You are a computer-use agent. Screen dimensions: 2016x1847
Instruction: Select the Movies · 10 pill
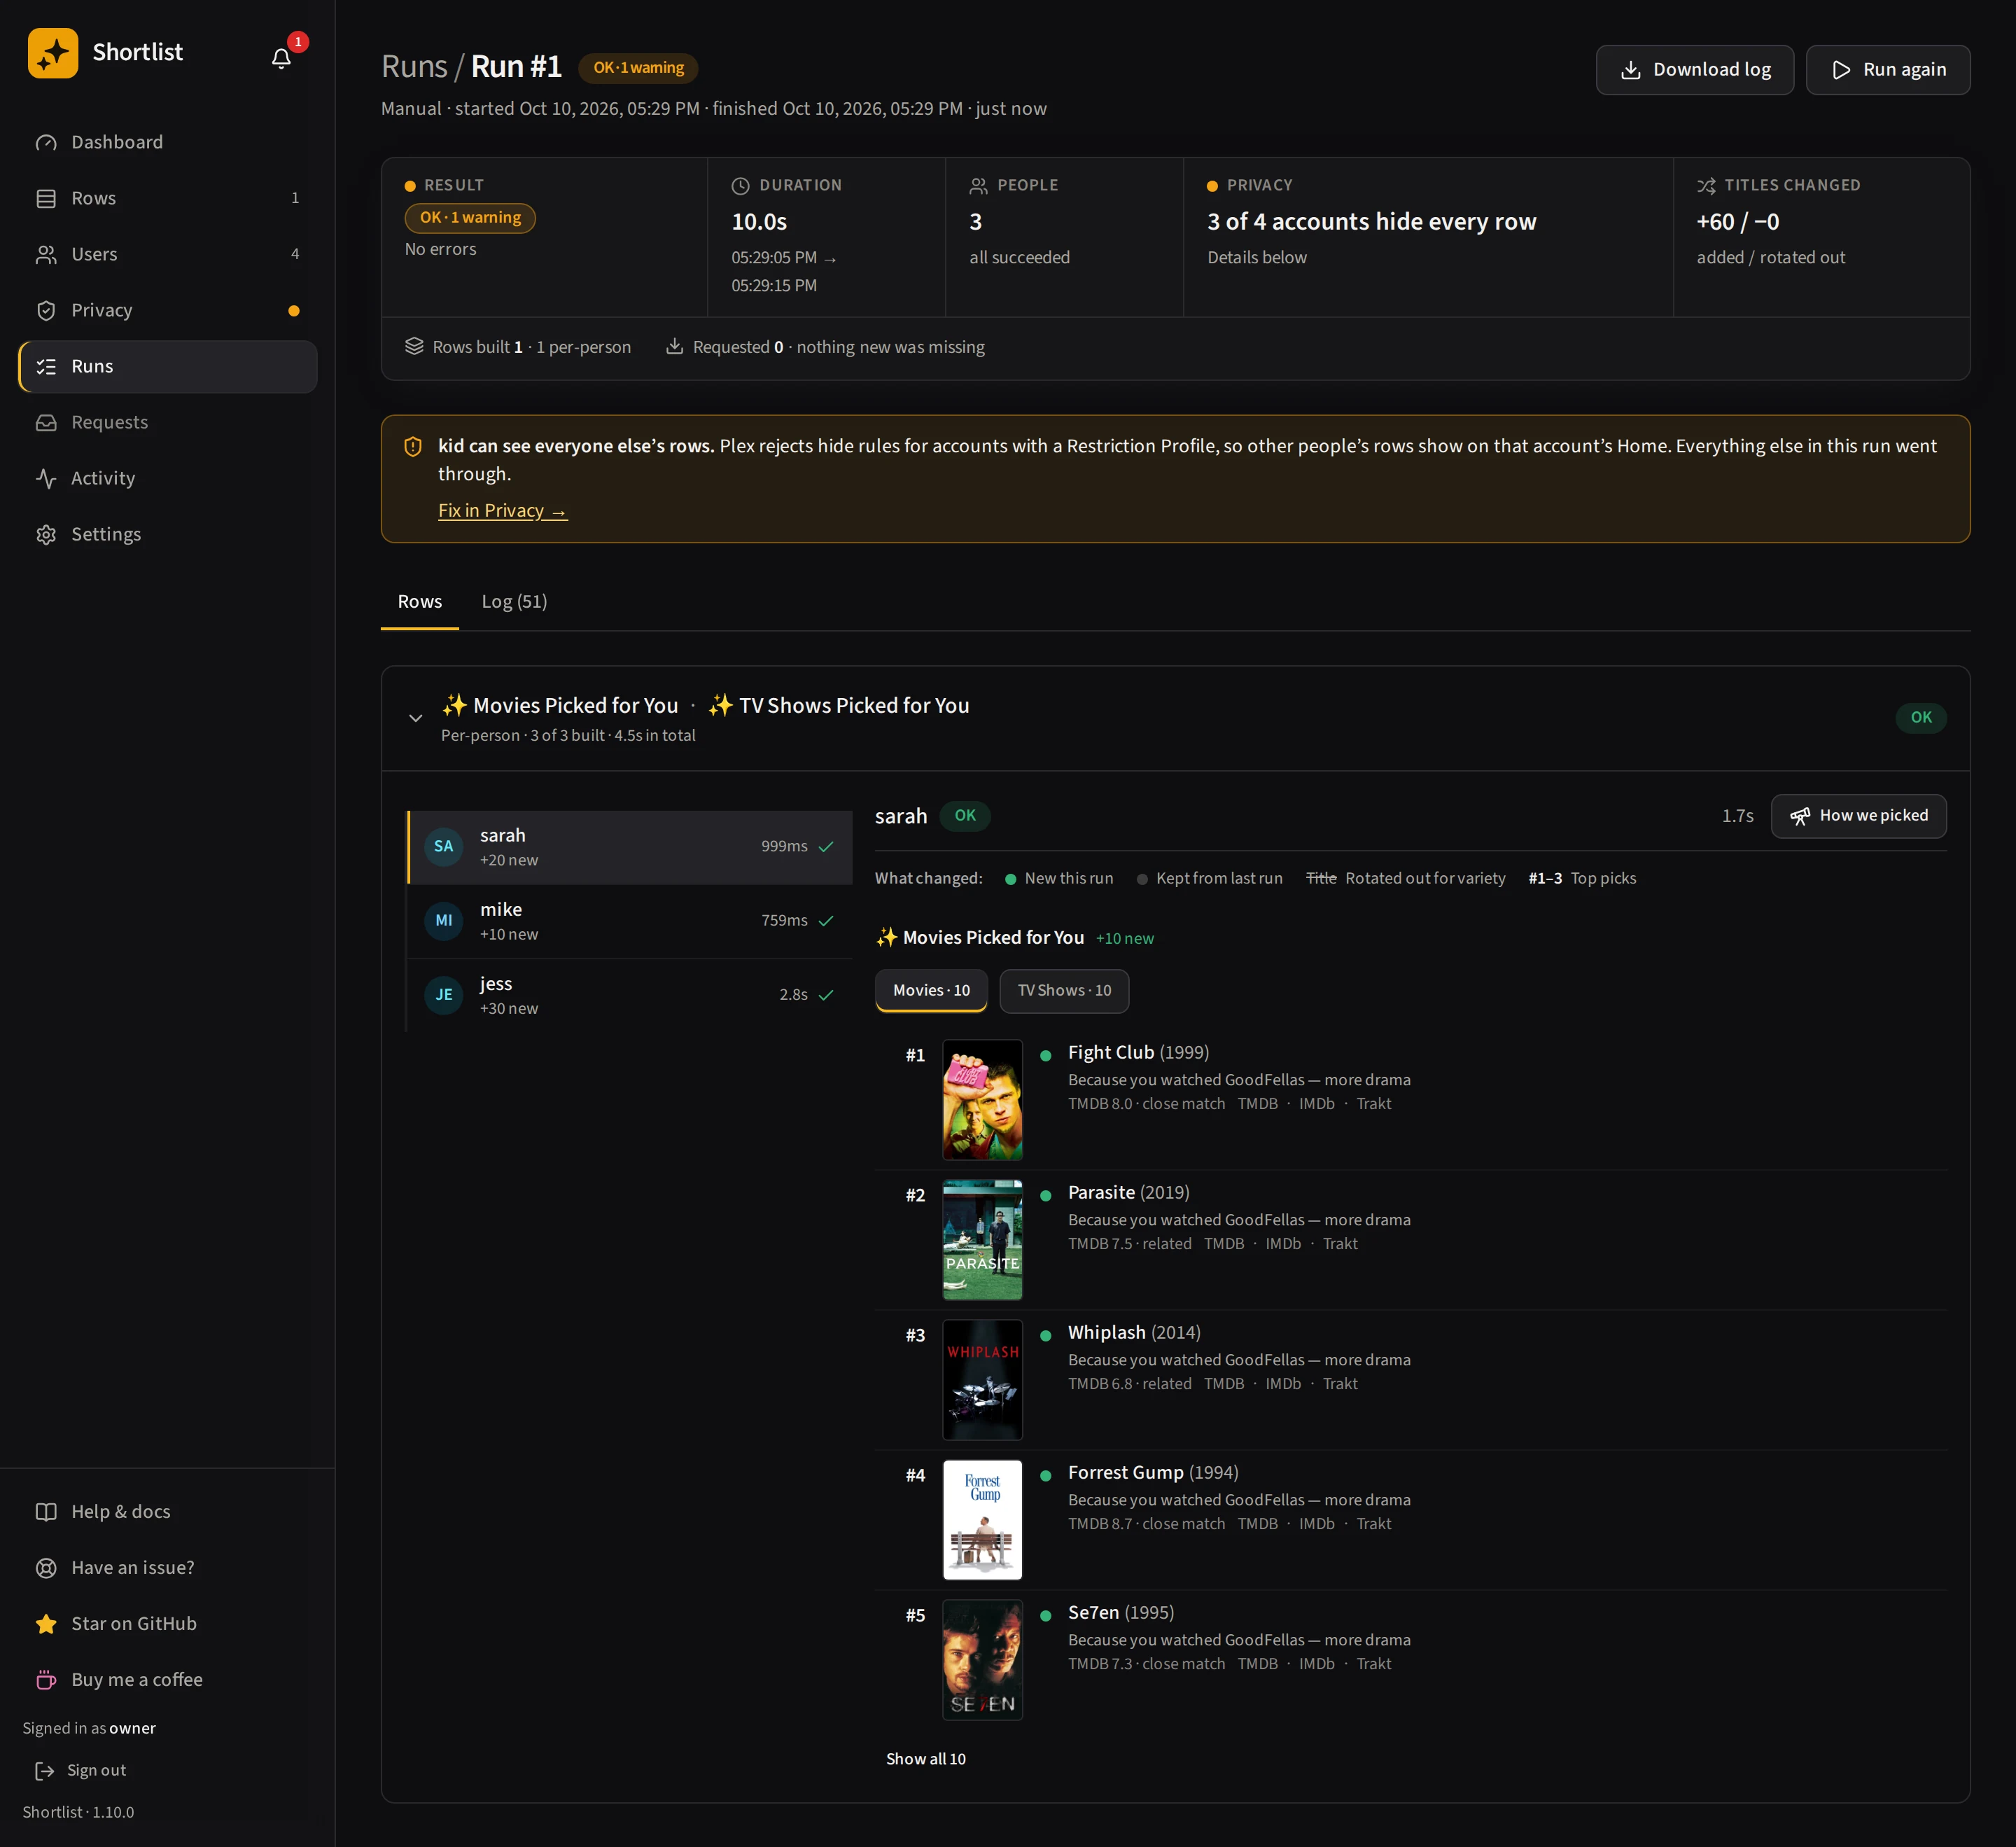pos(931,990)
